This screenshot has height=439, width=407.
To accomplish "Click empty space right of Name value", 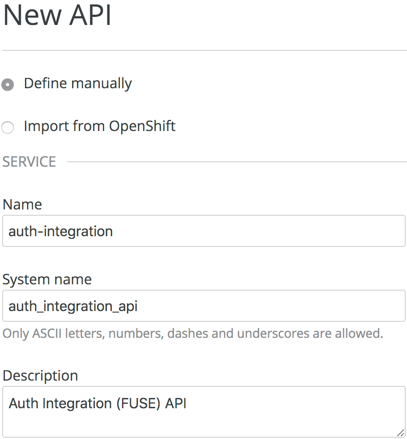I will click(x=267, y=231).
